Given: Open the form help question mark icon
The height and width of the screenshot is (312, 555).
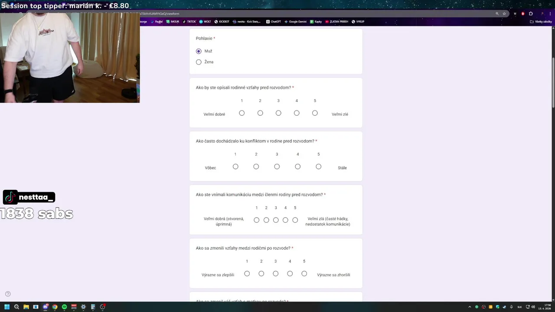Looking at the screenshot, I should point(8,294).
